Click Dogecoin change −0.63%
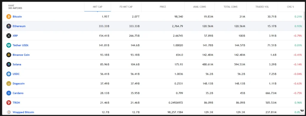 tap(297, 83)
